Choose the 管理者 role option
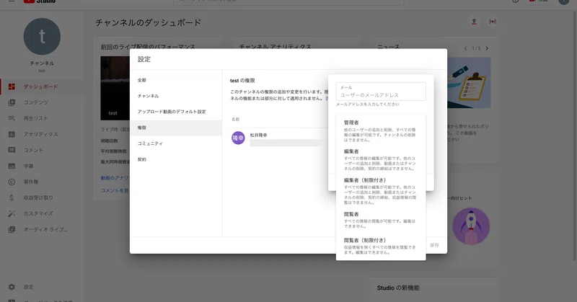This screenshot has width=577, height=302. point(381,130)
